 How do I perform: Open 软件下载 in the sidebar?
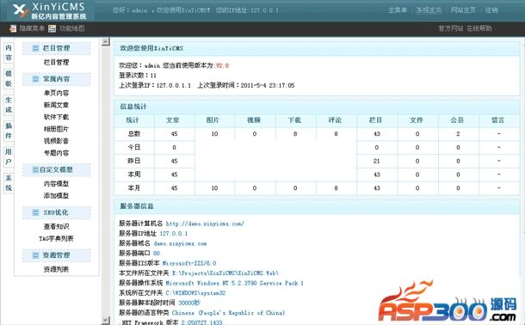pyautogui.click(x=56, y=117)
